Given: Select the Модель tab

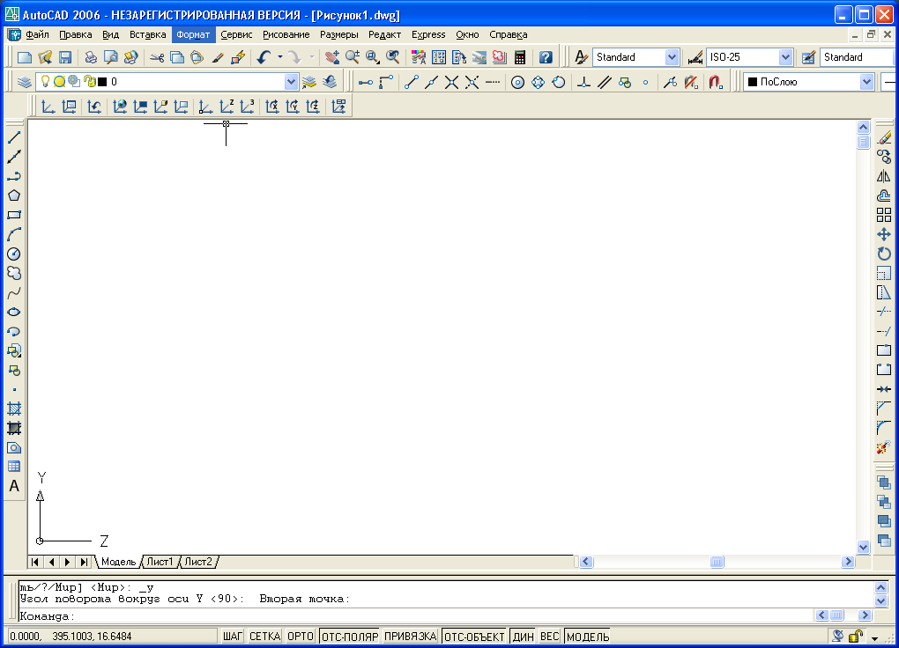Looking at the screenshot, I should click(x=119, y=562).
